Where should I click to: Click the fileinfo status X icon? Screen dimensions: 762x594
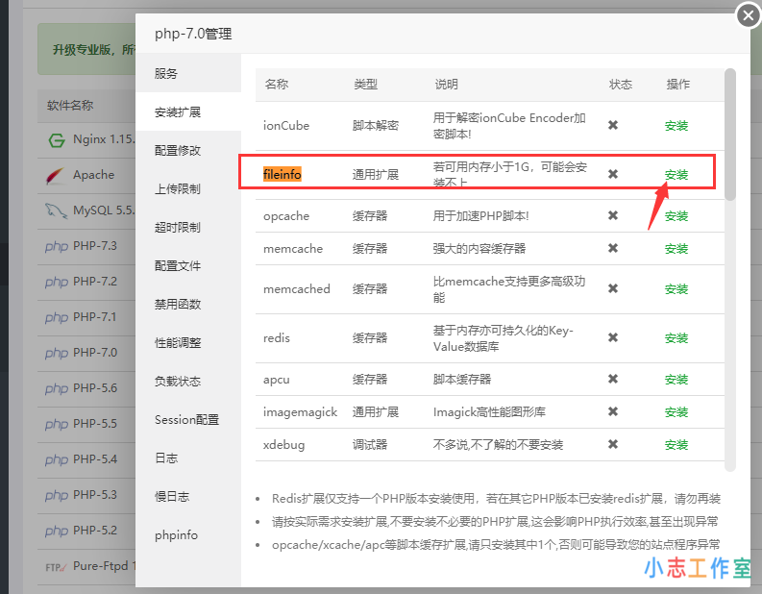pyautogui.click(x=613, y=174)
